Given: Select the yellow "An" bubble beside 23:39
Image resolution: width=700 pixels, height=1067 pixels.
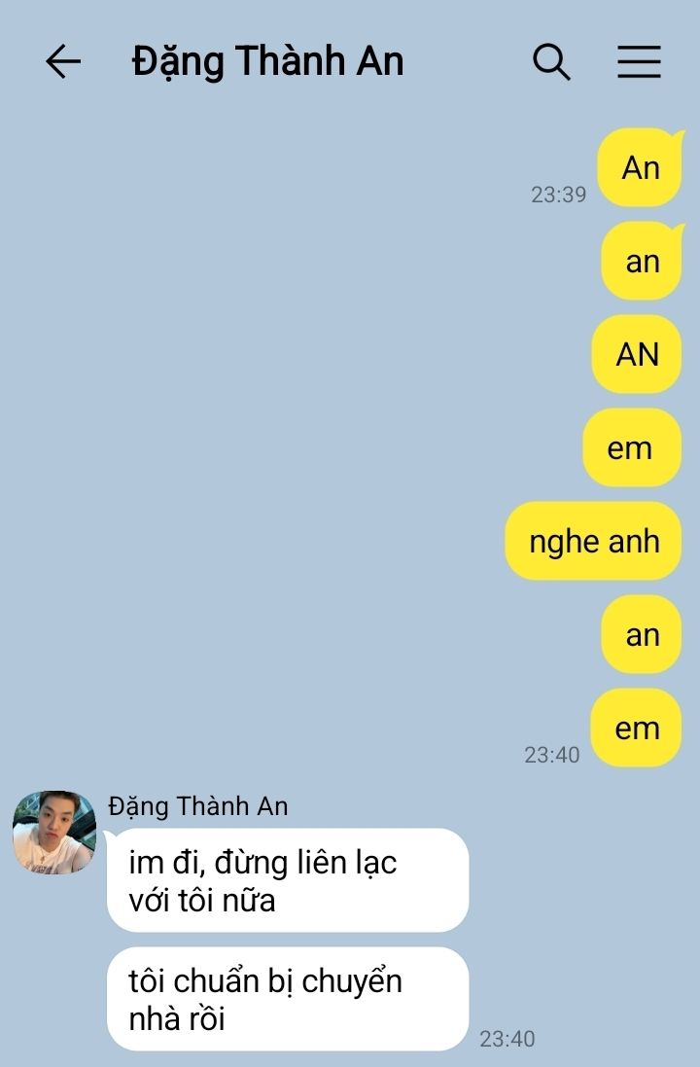Looking at the screenshot, I should tap(640, 167).
